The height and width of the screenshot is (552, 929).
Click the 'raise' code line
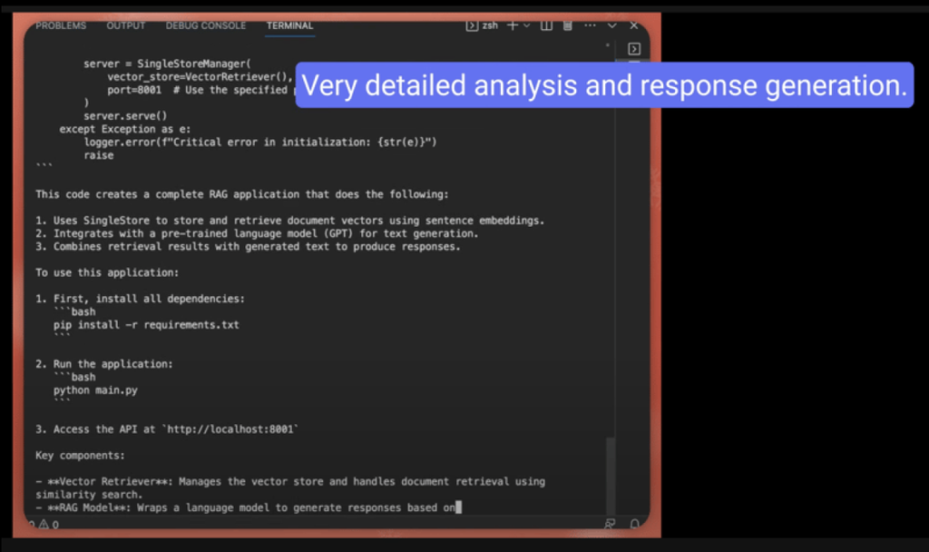(98, 155)
